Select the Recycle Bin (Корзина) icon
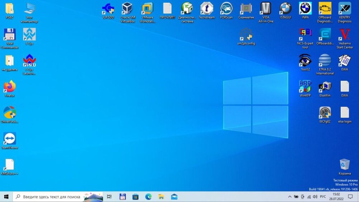 coord(345,165)
